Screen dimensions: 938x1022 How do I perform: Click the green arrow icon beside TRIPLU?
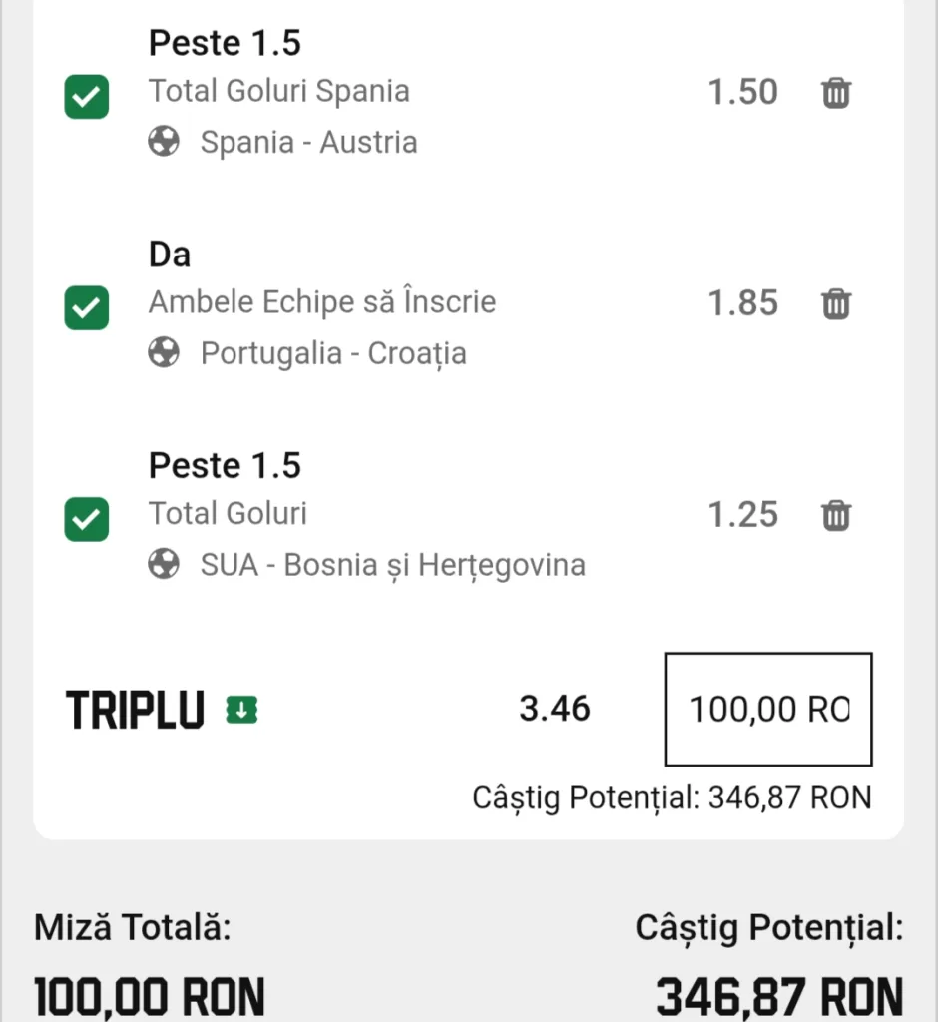pos(241,710)
